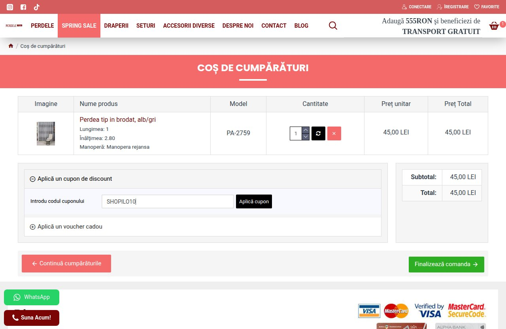Click the 'Lungimea: 1' text
This screenshot has height=329, width=506.
point(94,129)
